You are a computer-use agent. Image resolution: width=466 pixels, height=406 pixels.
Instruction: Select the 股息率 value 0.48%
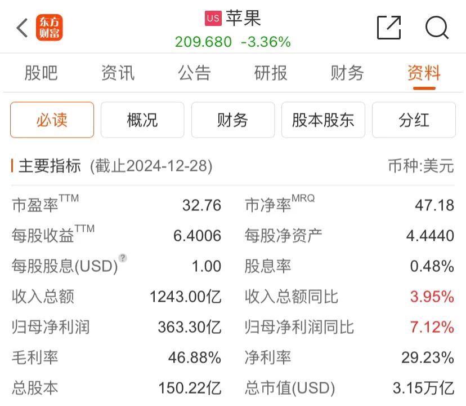point(432,266)
